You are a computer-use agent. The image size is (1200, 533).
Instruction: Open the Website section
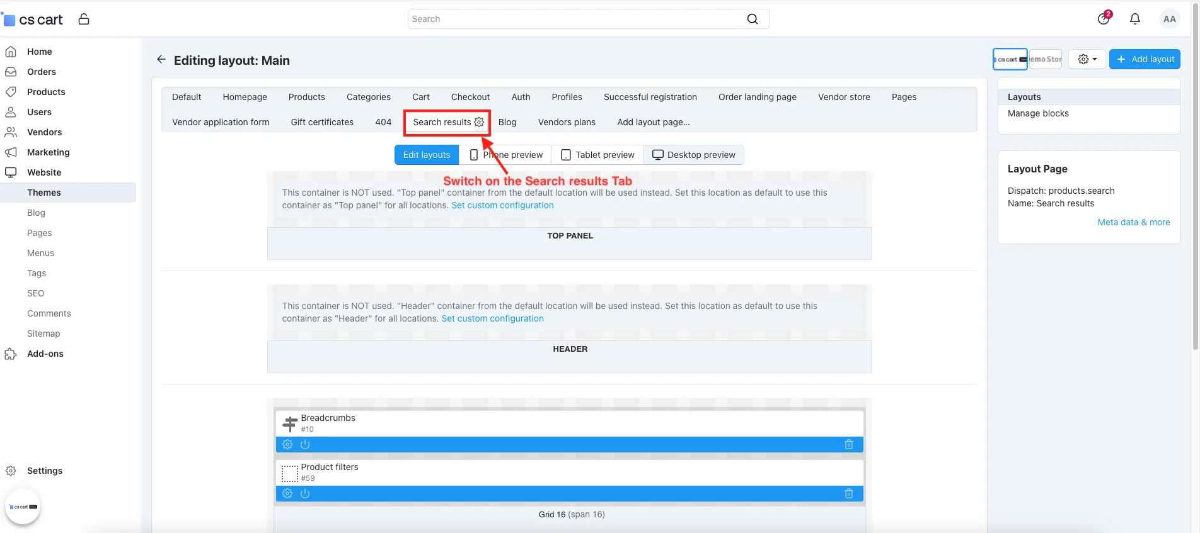[x=44, y=172]
